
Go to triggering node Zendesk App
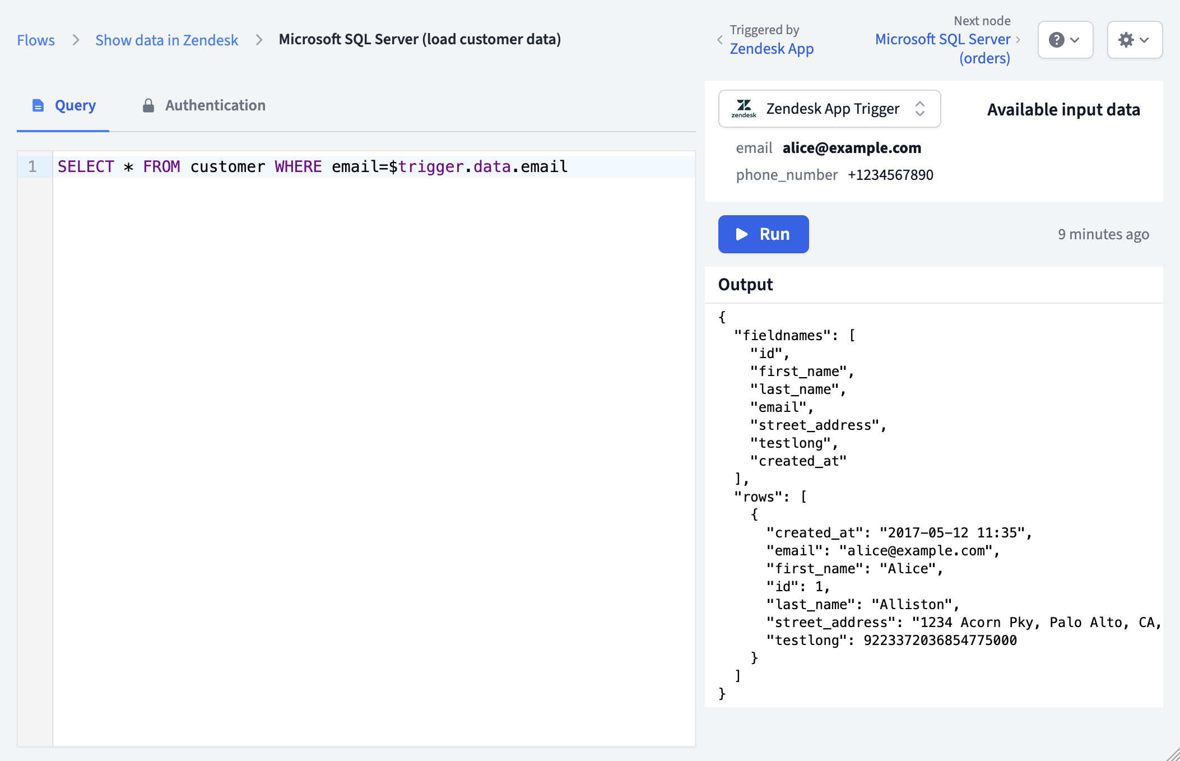click(772, 49)
